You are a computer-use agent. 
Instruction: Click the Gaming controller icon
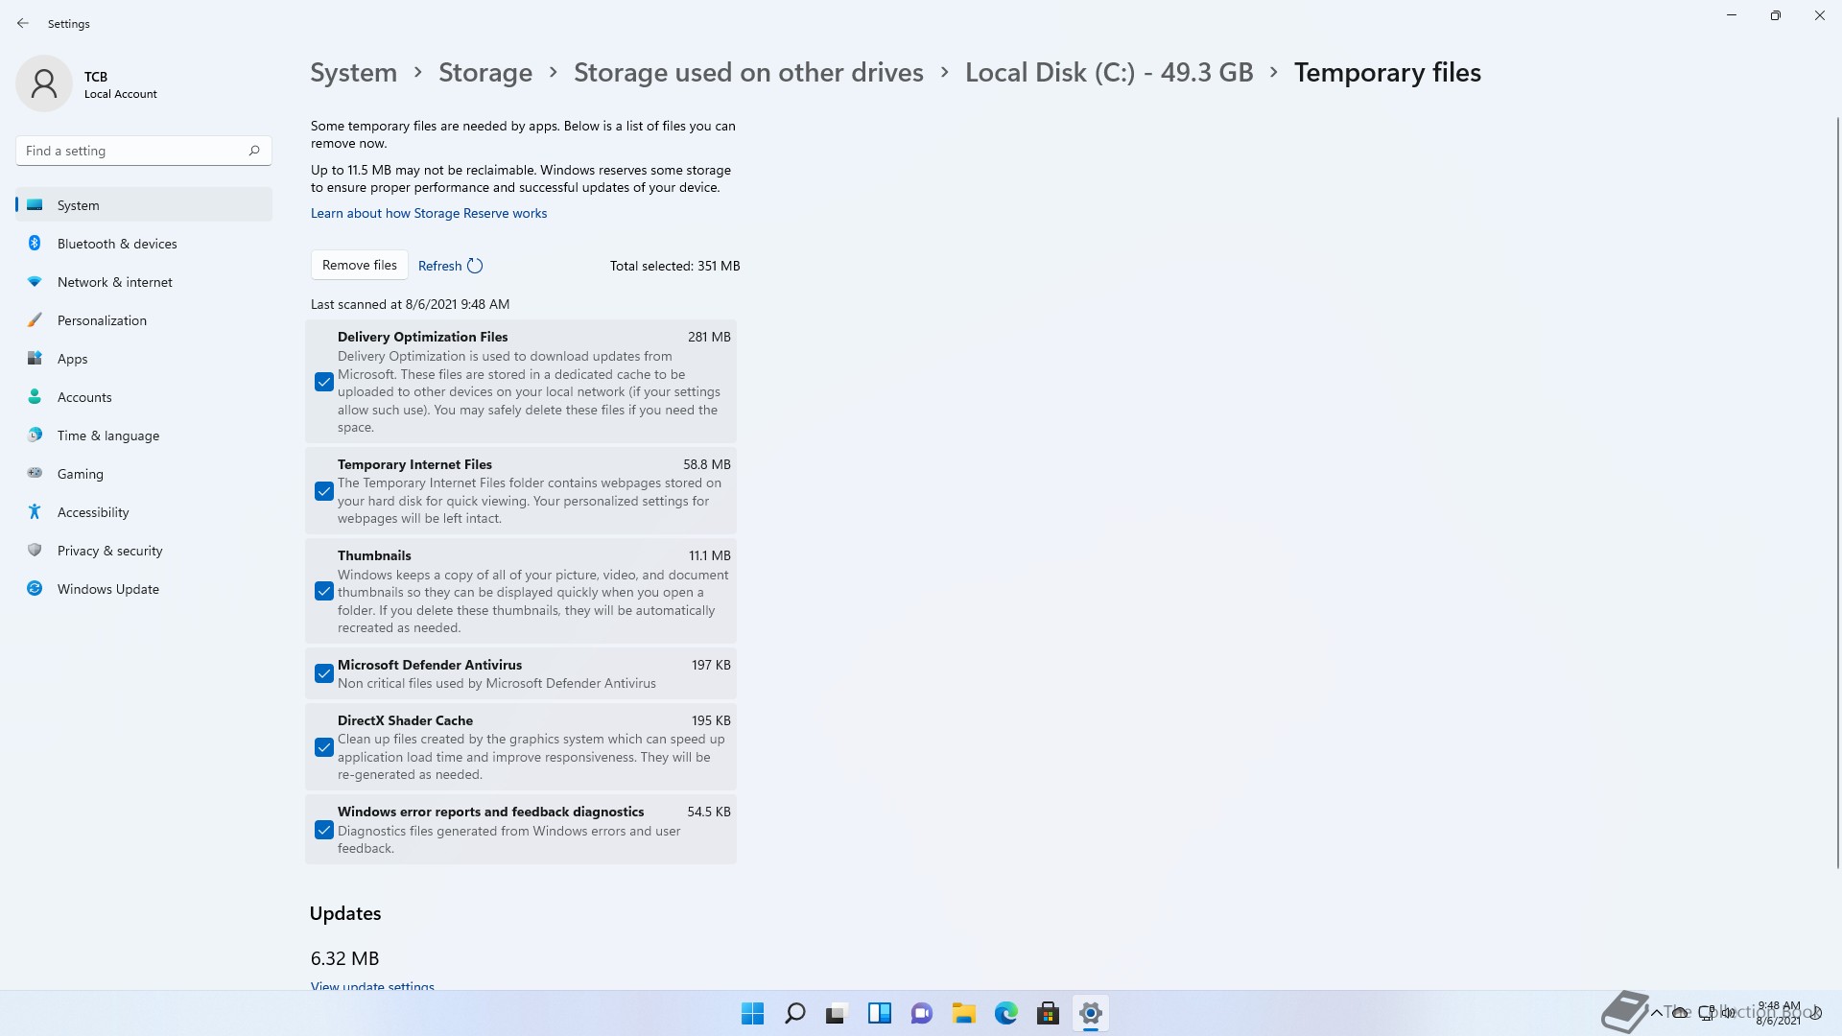[35, 473]
